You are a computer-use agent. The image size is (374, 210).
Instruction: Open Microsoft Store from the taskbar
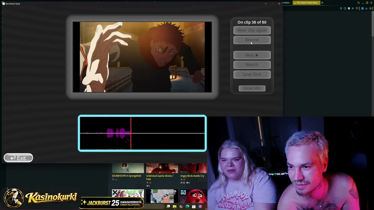194,206
